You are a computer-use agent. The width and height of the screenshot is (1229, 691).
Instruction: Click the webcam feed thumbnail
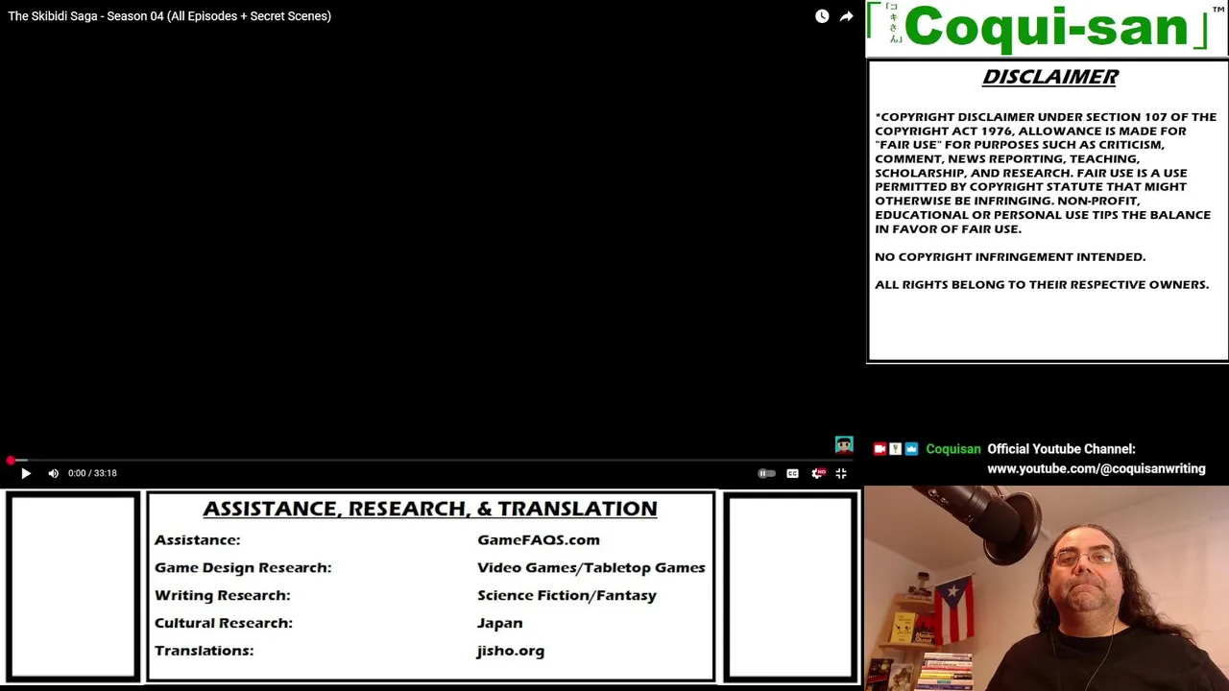[1047, 588]
